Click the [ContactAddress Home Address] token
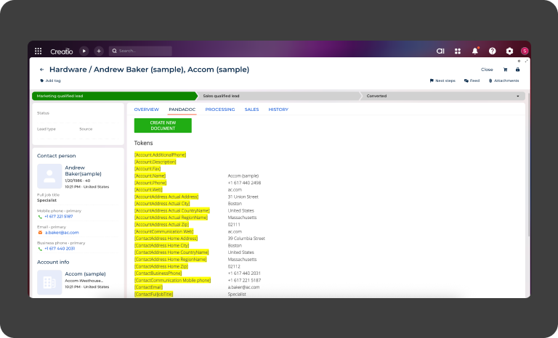This screenshot has height=338, width=558. click(166, 239)
